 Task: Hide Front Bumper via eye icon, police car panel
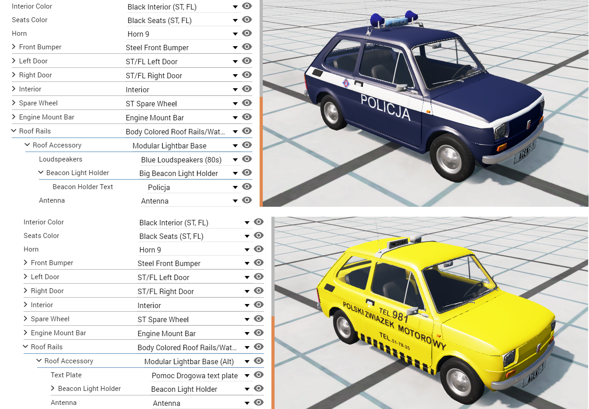247,47
